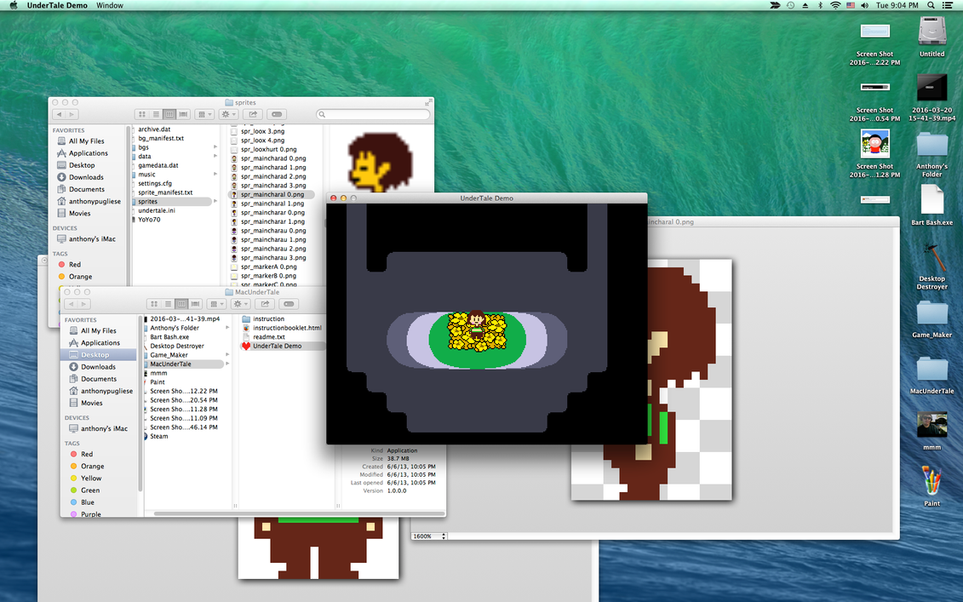Select spr_maincharau 2.png file

coord(272,249)
